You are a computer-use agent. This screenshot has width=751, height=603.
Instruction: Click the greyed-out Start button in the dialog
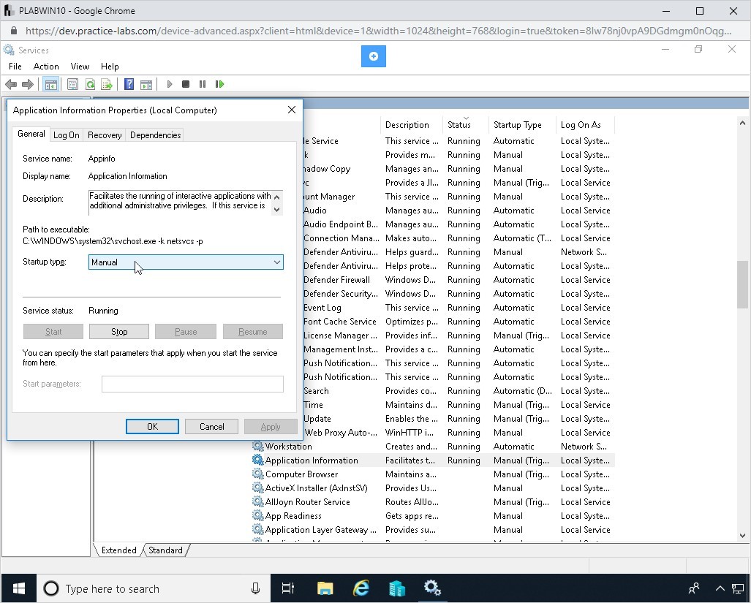[x=53, y=332]
